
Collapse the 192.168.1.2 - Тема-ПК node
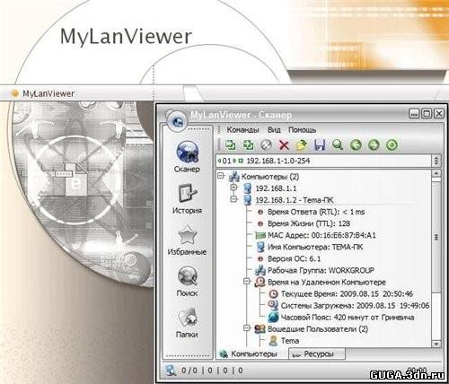coord(233,199)
